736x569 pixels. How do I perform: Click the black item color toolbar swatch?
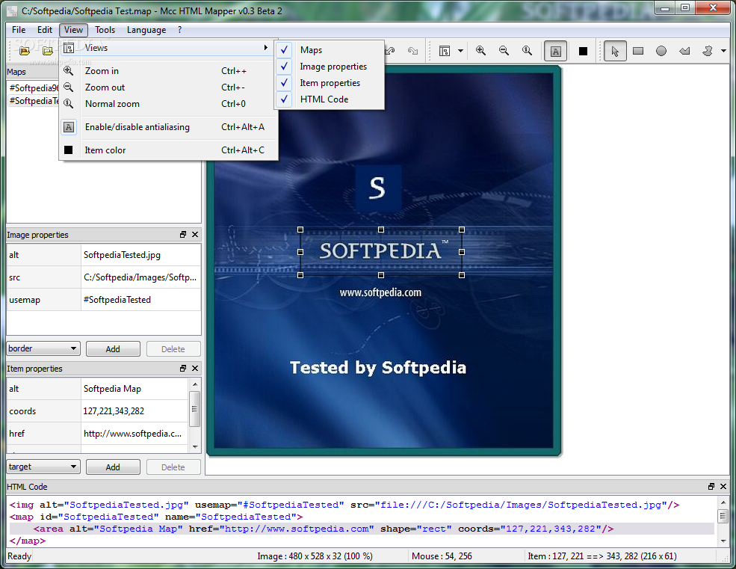pos(583,51)
